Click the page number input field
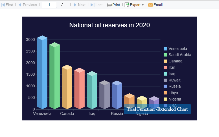219x137 pixels. 49,5
